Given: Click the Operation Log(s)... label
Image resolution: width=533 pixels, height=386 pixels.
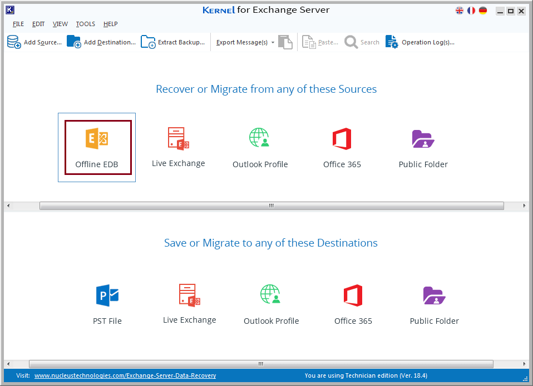Looking at the screenshot, I should point(428,42).
